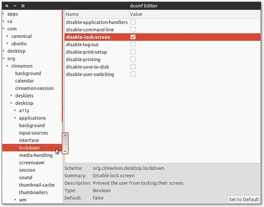The height and width of the screenshot is (207, 264).
Task: Click the scrollbar down arrow
Action: coord(66,151)
